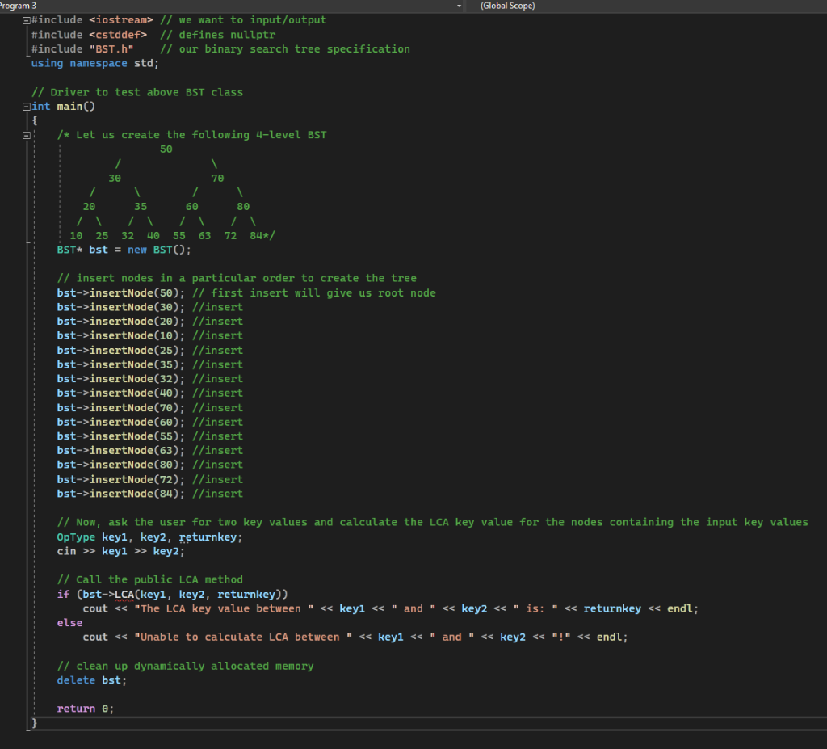Collapse the 4-level BST comment block

click(27, 136)
